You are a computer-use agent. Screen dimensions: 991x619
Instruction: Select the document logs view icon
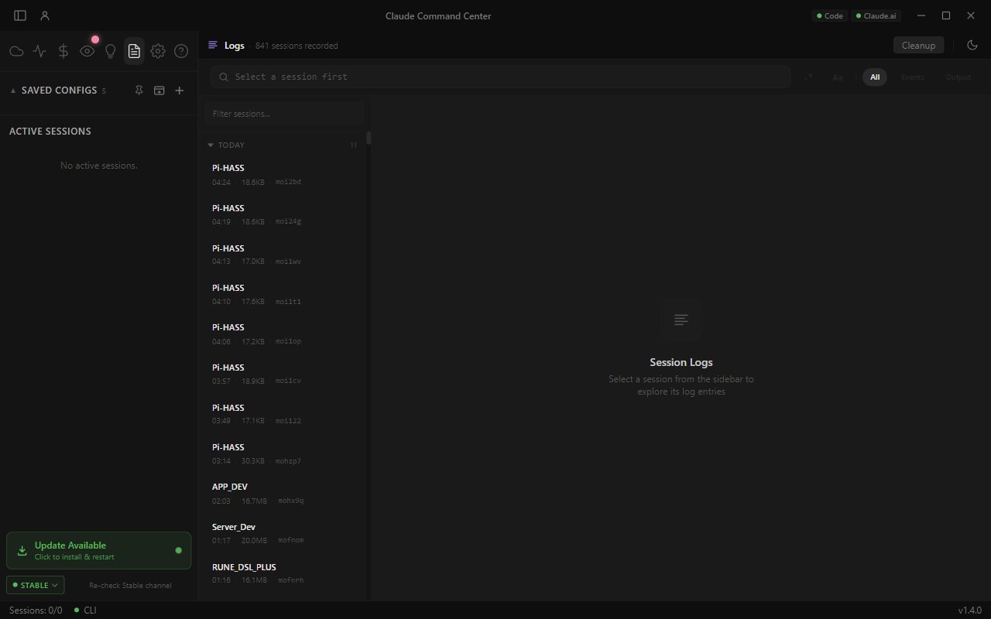click(134, 51)
